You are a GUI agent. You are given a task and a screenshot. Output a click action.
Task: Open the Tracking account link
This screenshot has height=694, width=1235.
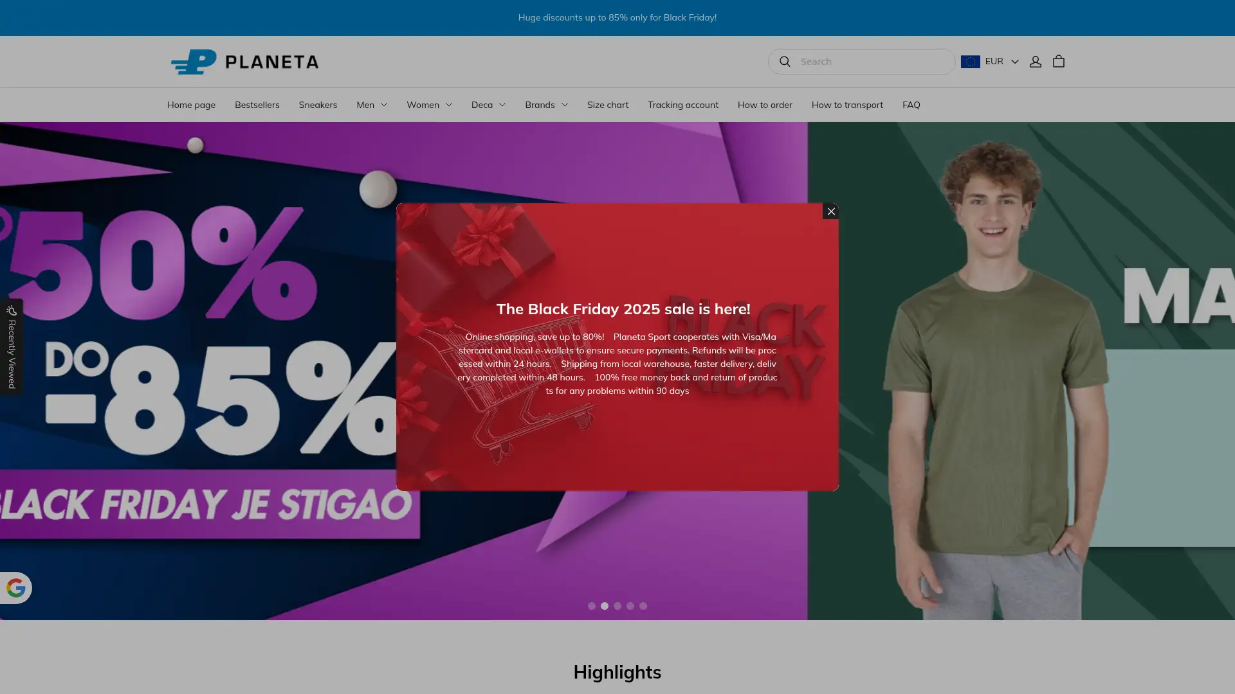pyautogui.click(x=682, y=105)
